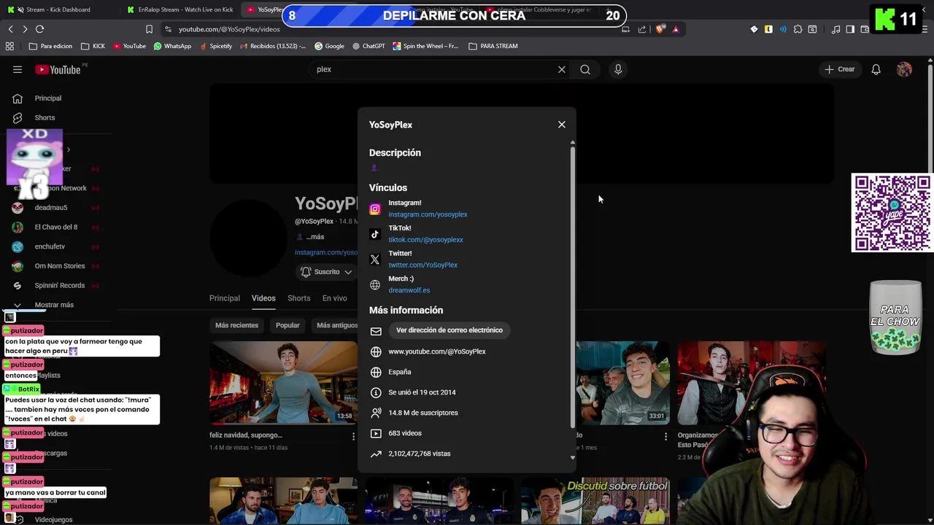Open the KICK bookmark folder
Screen dimensions: 934x525
pos(93,46)
